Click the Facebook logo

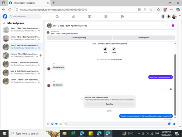pyautogui.click(x=5, y=16)
